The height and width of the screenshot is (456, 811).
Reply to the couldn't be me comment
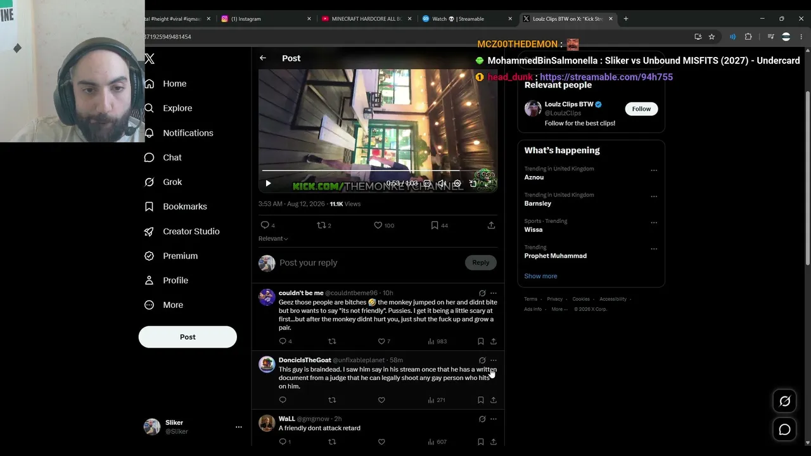tap(283, 341)
